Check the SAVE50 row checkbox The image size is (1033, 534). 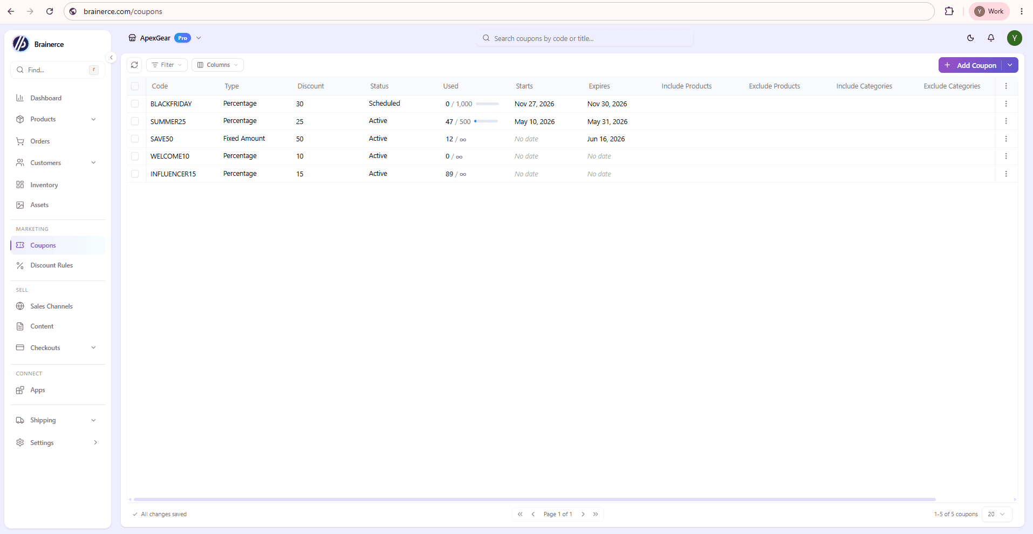[x=135, y=139]
